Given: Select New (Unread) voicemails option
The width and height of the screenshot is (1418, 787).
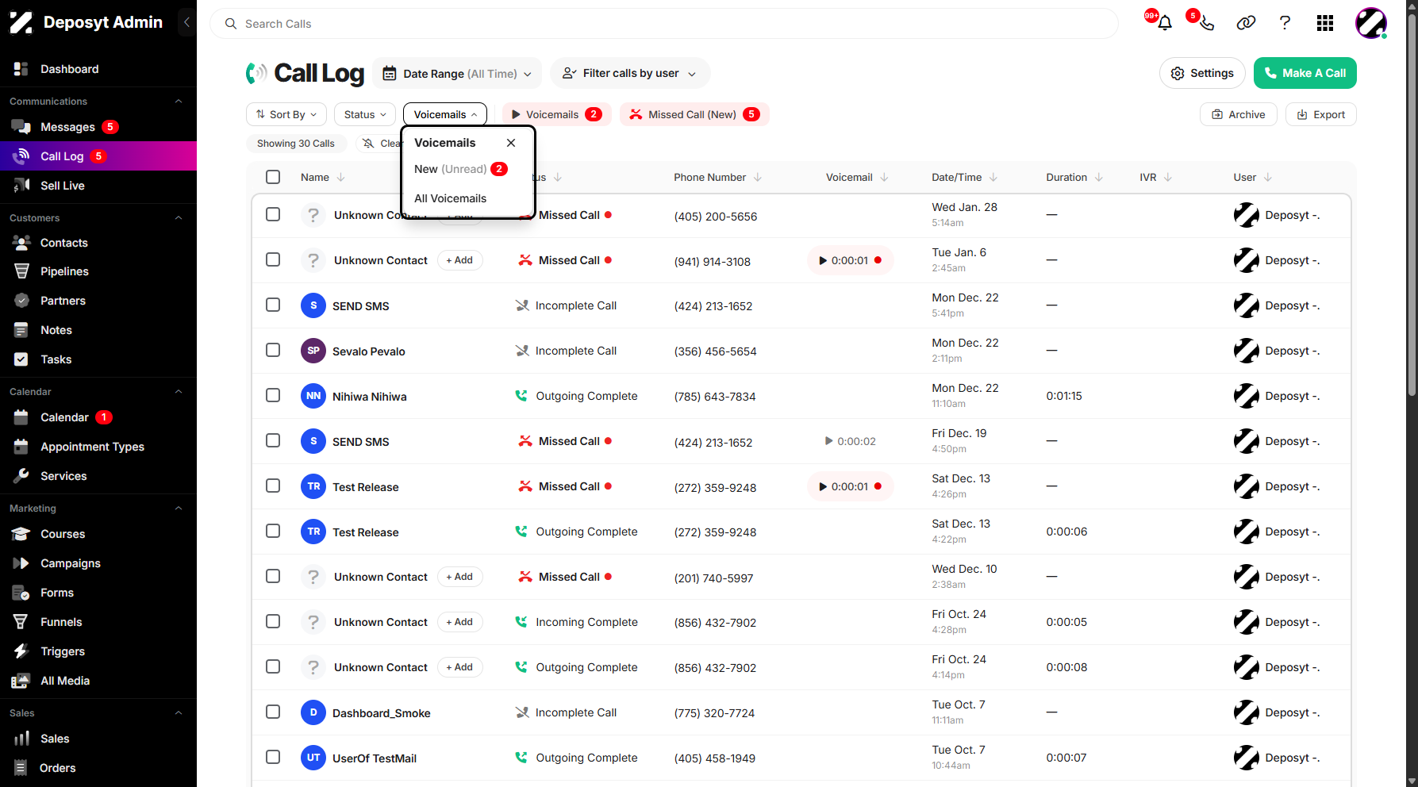Looking at the screenshot, I should pyautogui.click(x=460, y=169).
